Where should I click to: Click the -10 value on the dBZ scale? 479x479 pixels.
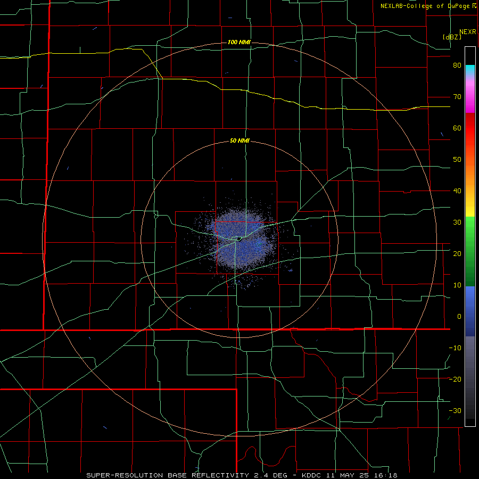455,348
